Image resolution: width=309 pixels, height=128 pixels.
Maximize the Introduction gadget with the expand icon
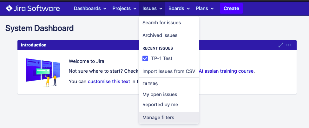(x=281, y=45)
